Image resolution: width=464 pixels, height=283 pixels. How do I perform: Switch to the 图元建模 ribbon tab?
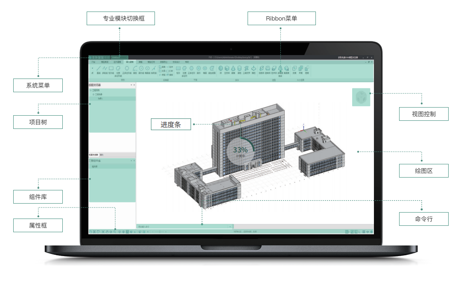pos(130,62)
